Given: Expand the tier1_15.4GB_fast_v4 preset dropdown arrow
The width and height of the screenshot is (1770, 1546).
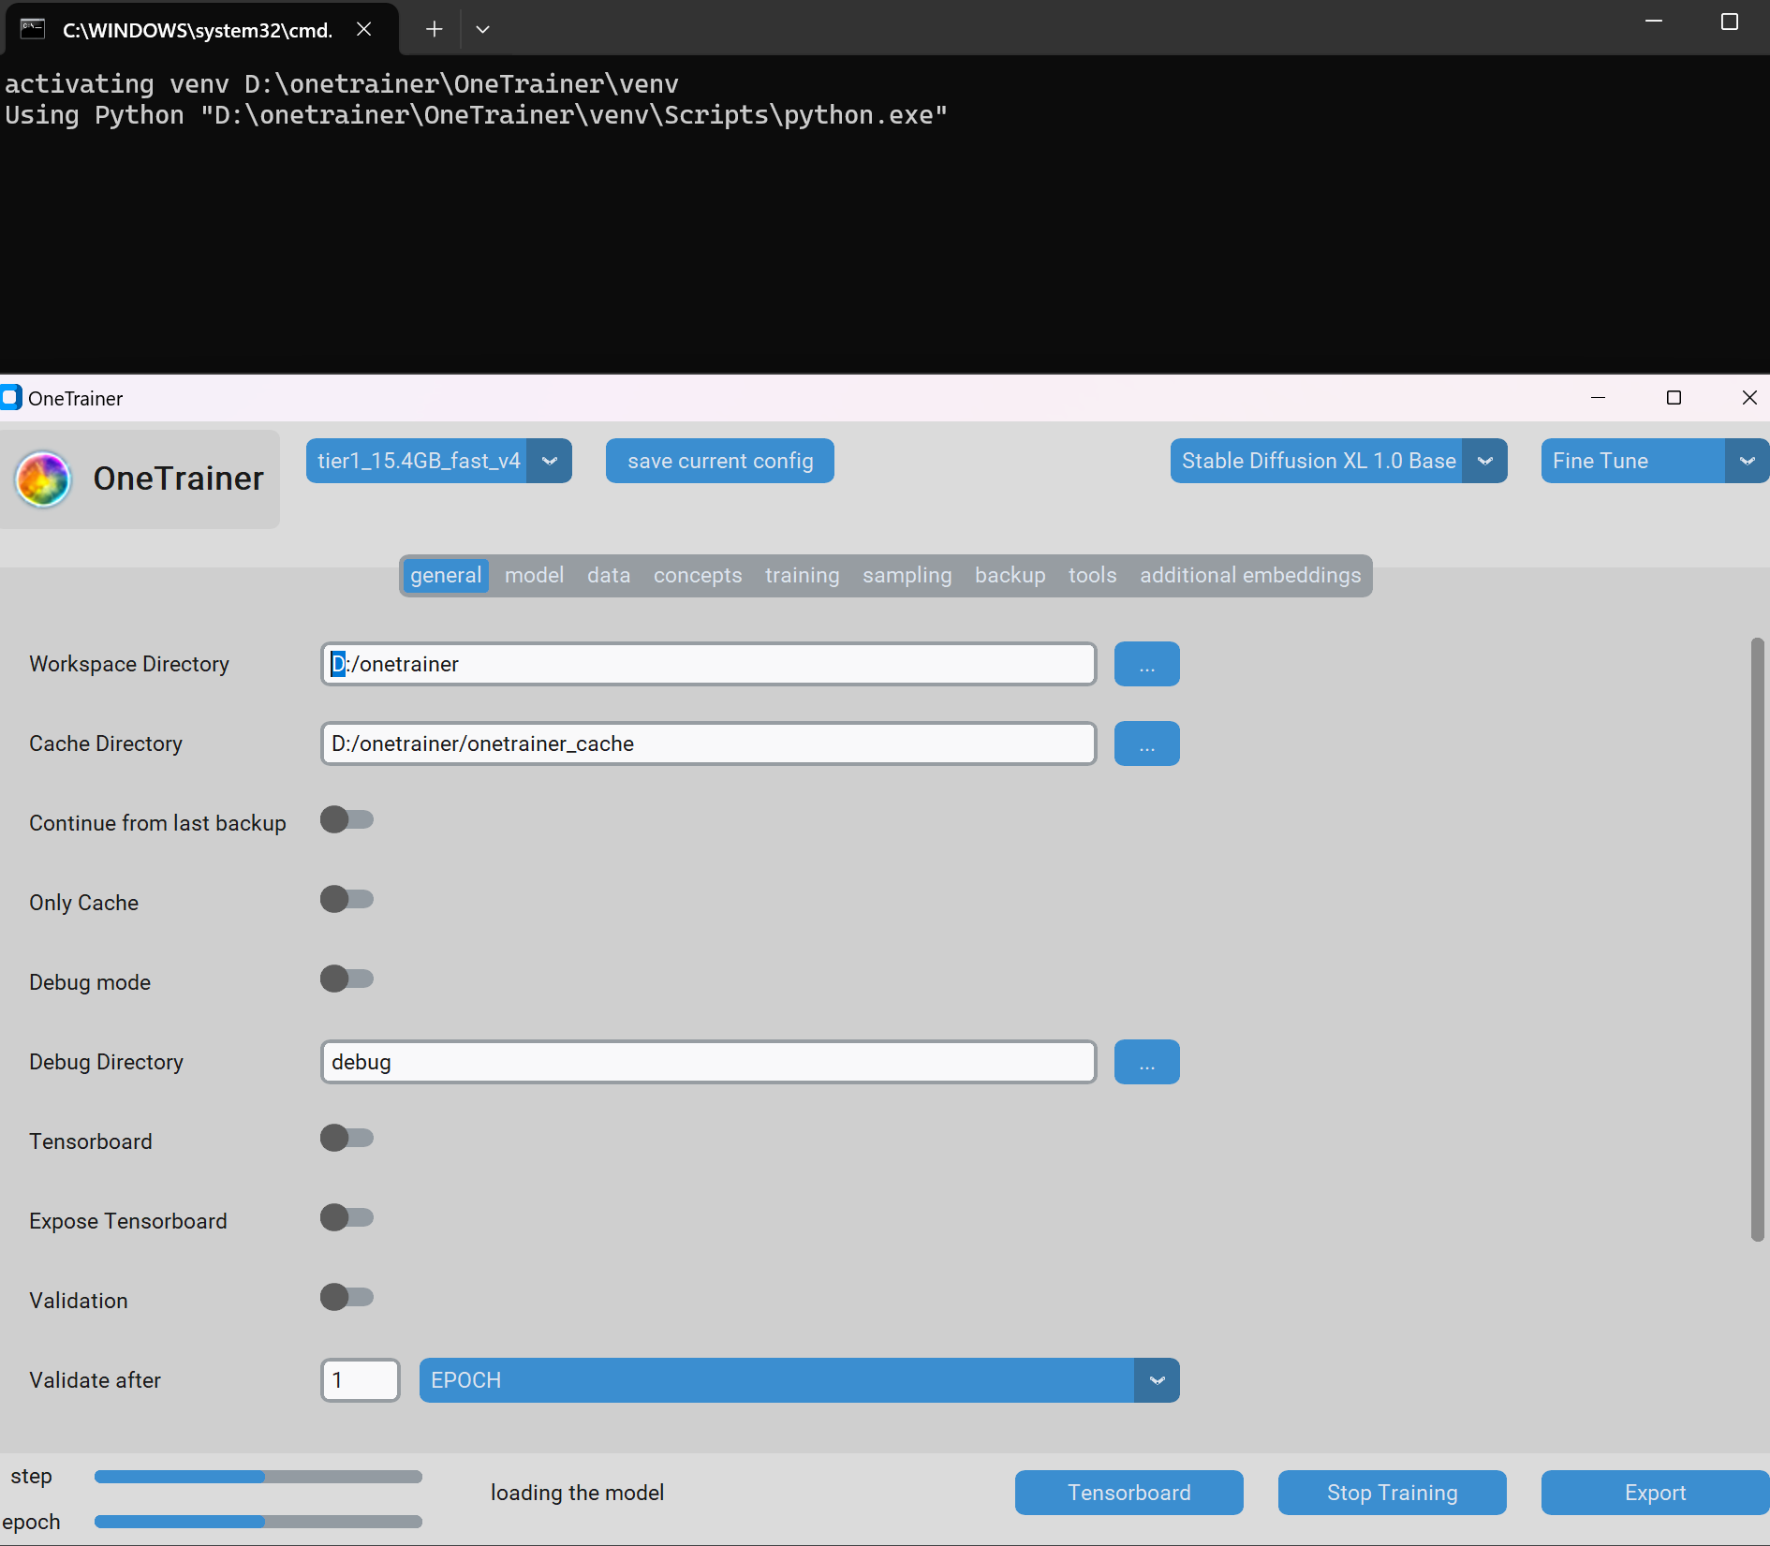Looking at the screenshot, I should point(550,461).
